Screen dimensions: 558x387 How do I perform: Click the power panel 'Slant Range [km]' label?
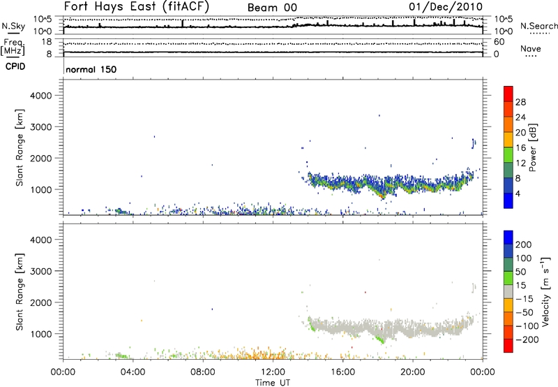20,147
